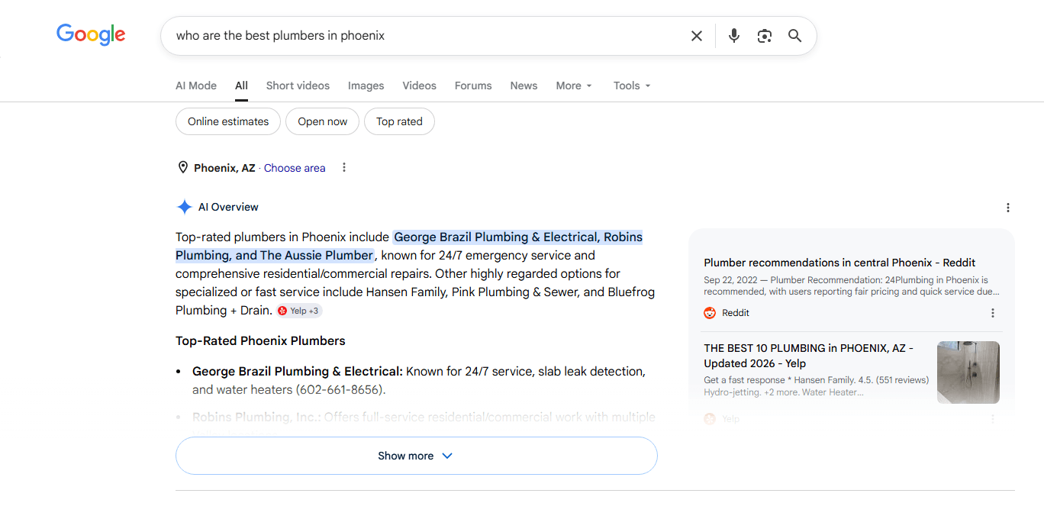1044x516 pixels.
Task: Click the location pin icon by Phoenix, AZ
Action: (182, 167)
